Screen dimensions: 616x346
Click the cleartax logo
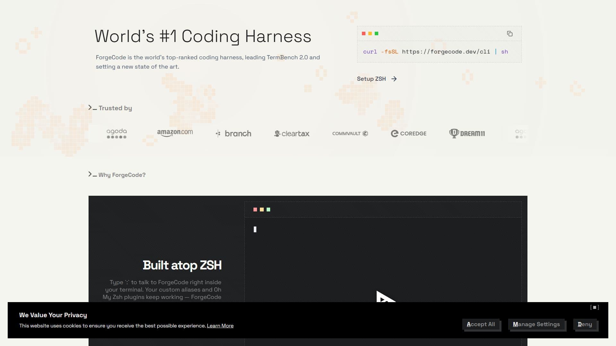[x=292, y=134]
